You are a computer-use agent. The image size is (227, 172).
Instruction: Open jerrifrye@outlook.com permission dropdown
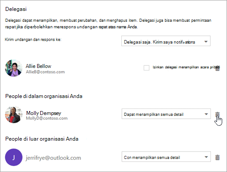166,157
